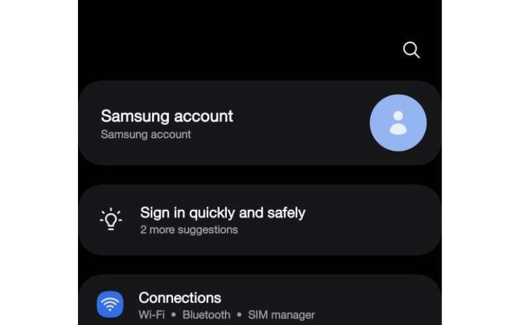
Task: Open the Connections settings label
Action: coord(180,298)
